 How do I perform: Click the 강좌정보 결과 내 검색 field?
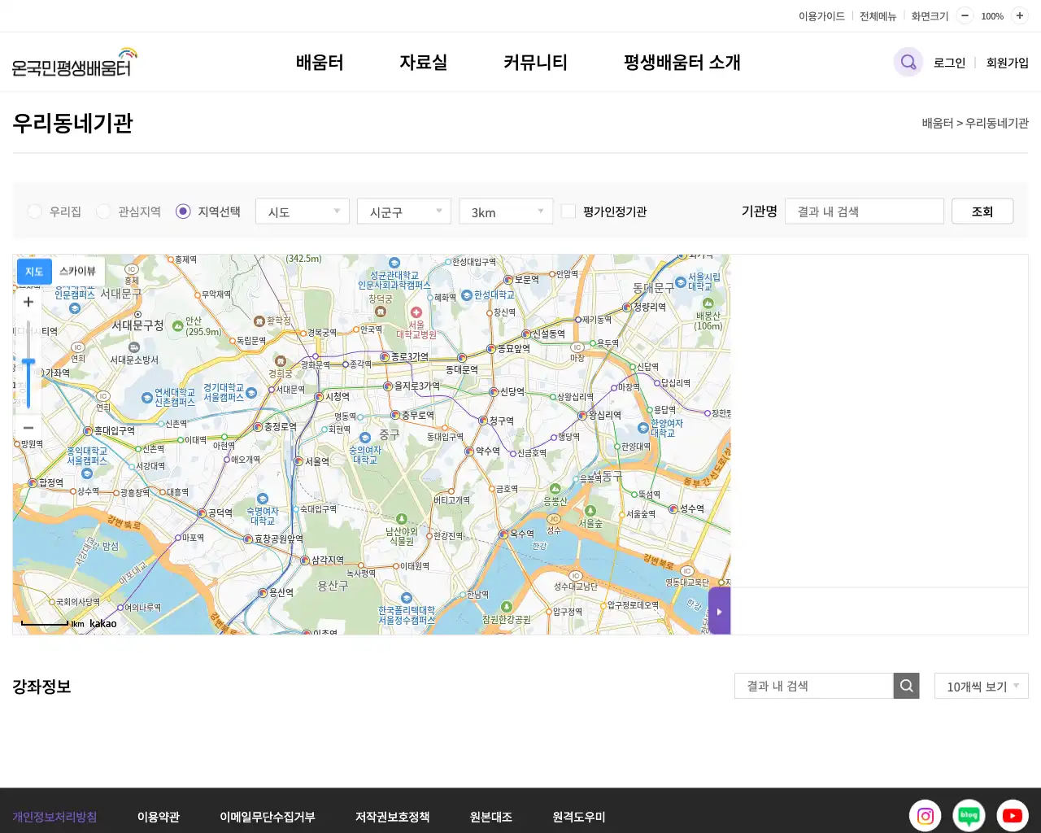coord(813,686)
